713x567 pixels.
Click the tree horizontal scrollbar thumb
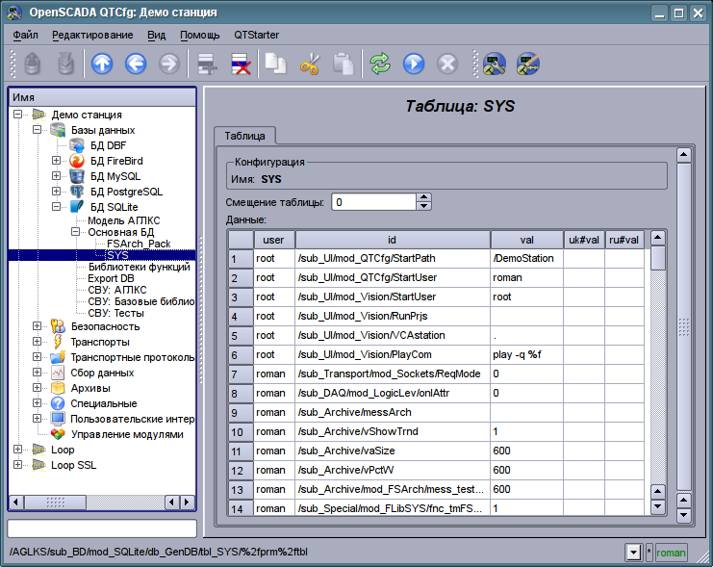click(55, 503)
